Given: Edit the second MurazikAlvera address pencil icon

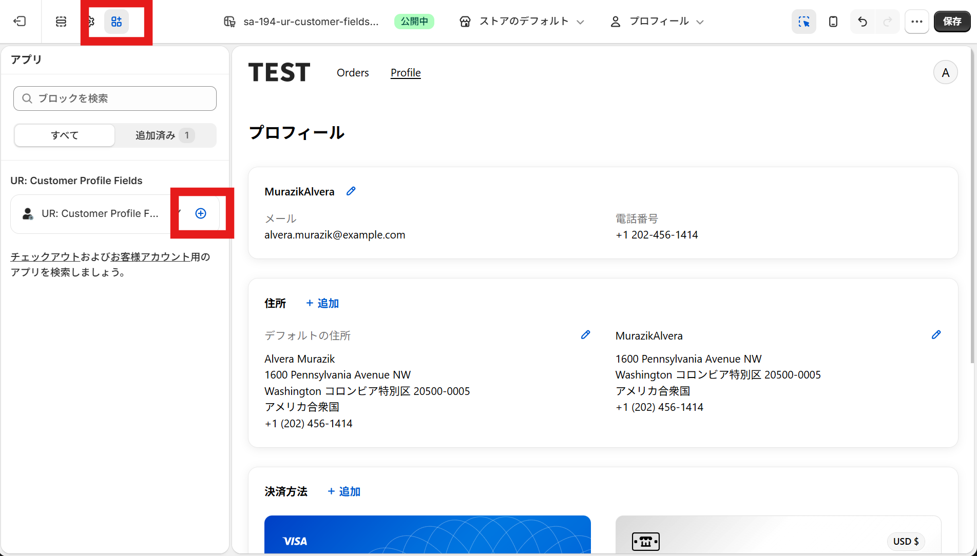Looking at the screenshot, I should click(936, 335).
